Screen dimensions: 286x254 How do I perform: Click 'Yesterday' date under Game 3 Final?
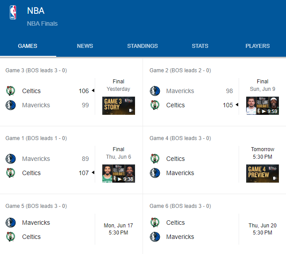(119, 89)
